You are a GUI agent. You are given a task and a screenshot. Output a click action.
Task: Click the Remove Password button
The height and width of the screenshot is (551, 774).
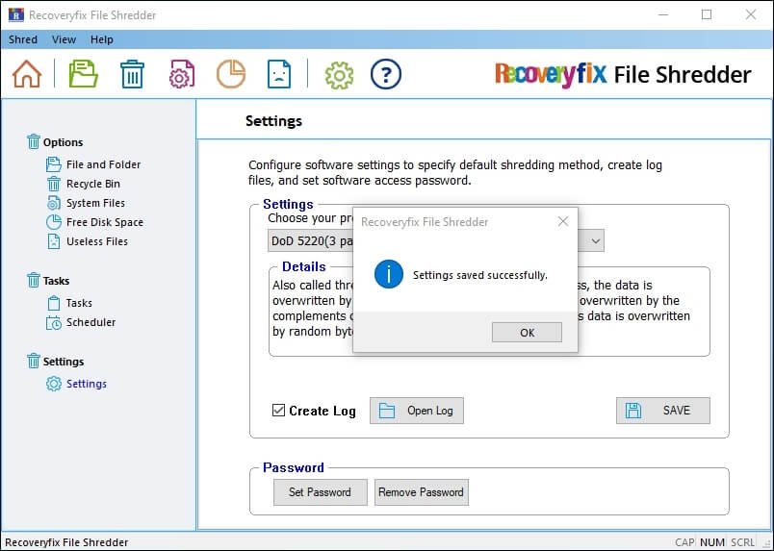[421, 492]
